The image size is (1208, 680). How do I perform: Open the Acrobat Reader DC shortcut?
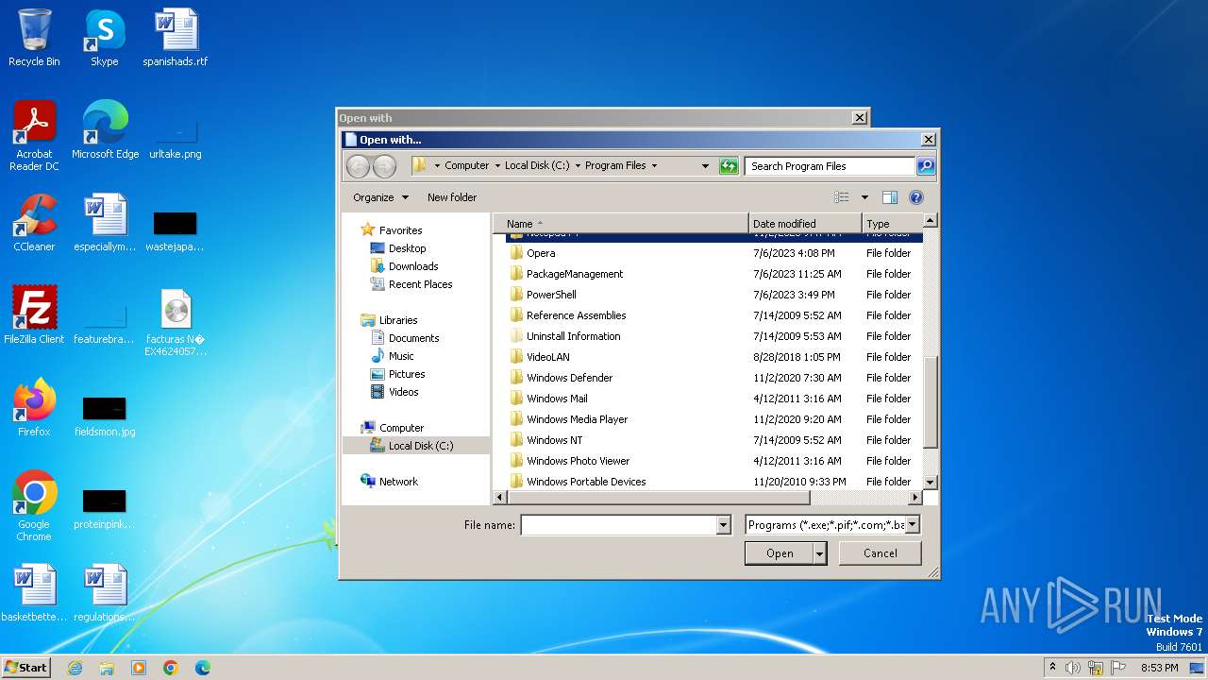click(x=34, y=136)
